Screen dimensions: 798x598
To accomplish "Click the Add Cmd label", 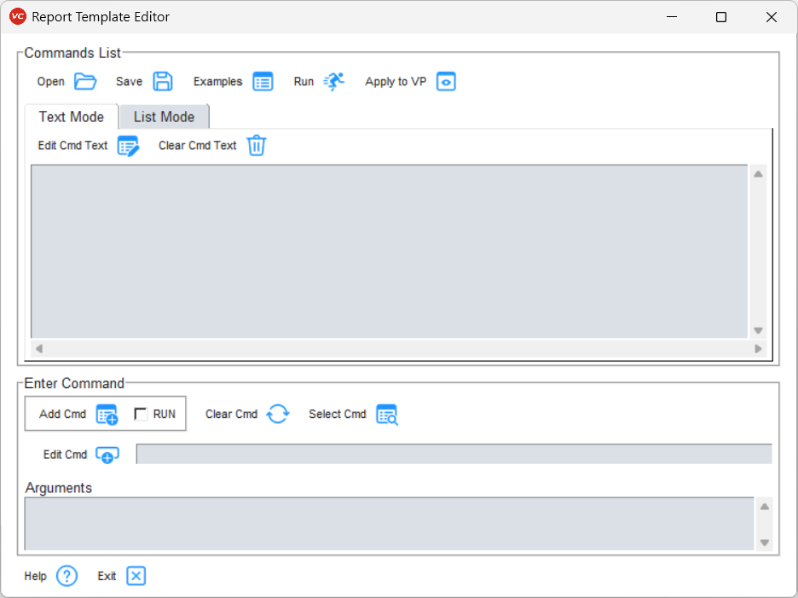I will tap(62, 414).
